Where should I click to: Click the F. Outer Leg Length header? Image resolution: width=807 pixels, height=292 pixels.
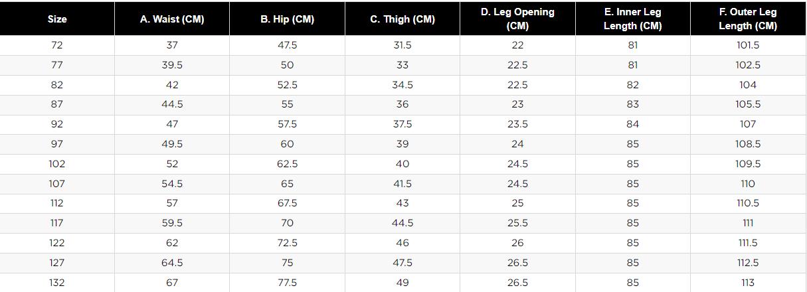pos(748,19)
